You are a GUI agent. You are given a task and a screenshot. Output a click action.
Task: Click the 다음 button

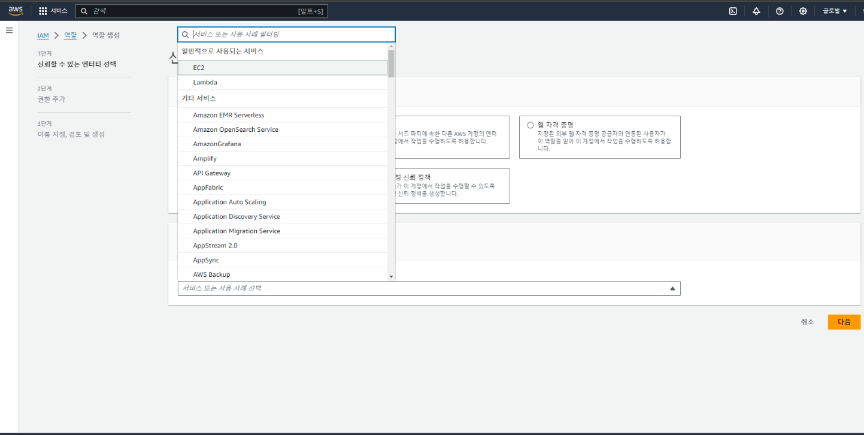click(844, 322)
